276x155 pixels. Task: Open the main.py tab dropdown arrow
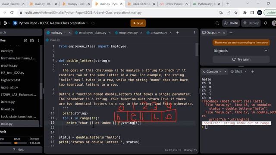coord(65,33)
